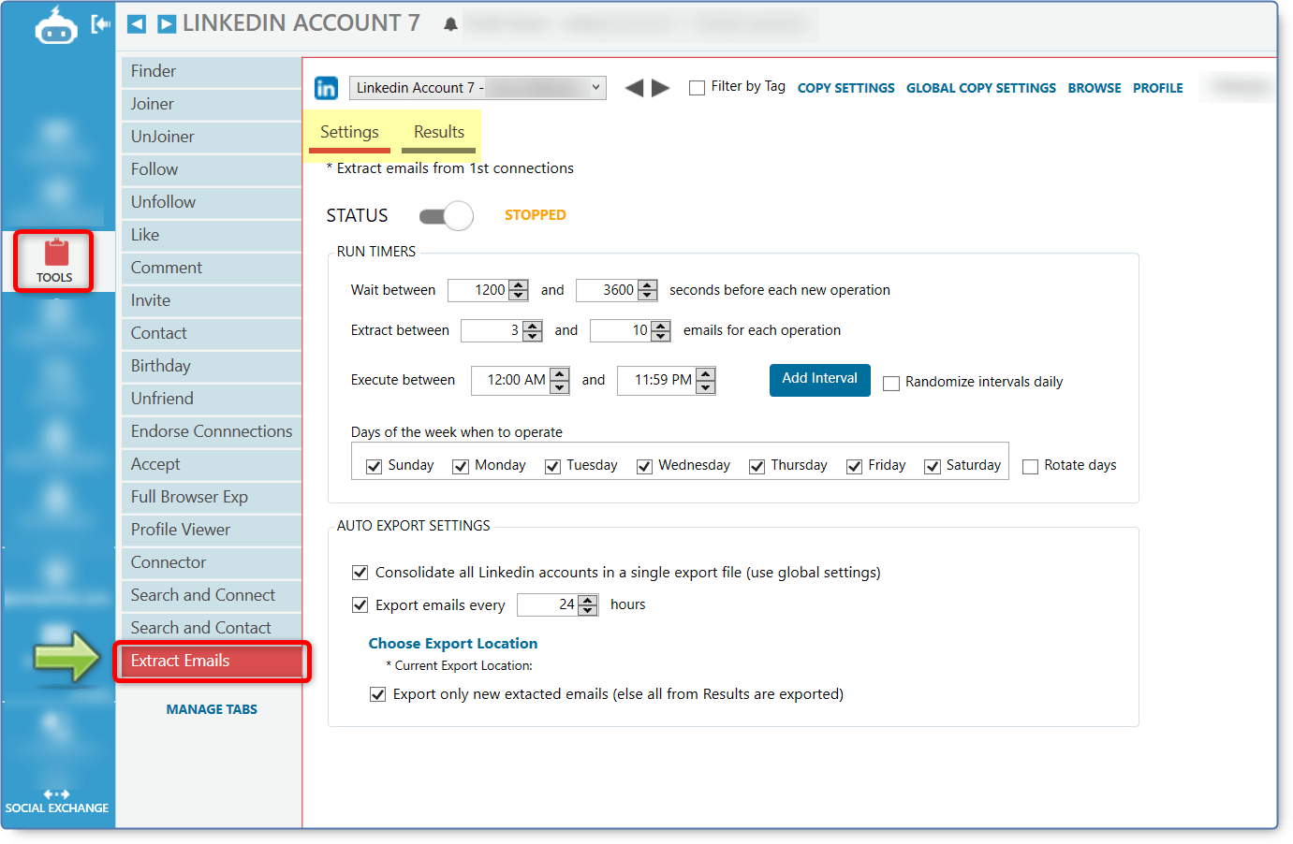Click the BROWSE link

[1095, 89]
